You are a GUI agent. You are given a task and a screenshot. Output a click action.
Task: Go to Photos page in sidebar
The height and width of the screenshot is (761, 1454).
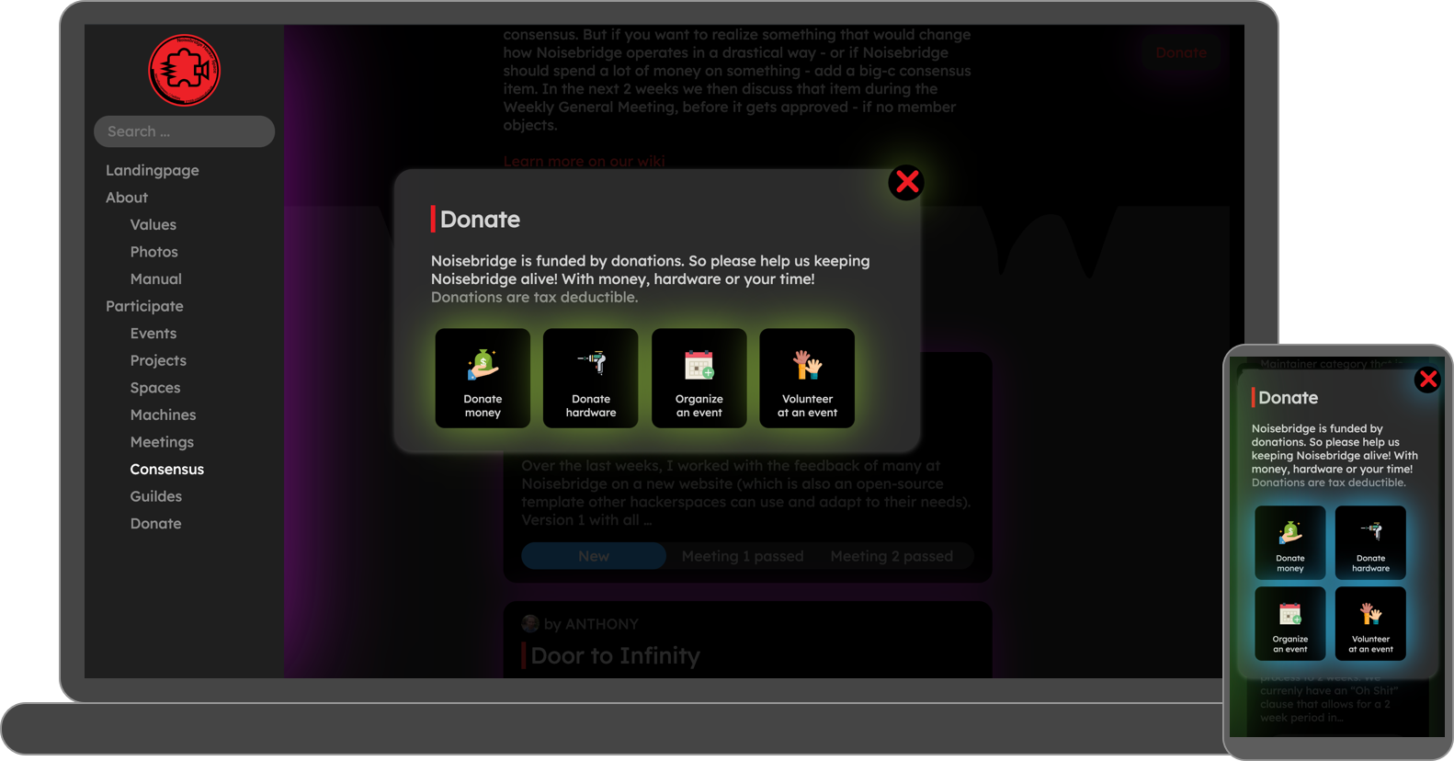[x=154, y=252]
